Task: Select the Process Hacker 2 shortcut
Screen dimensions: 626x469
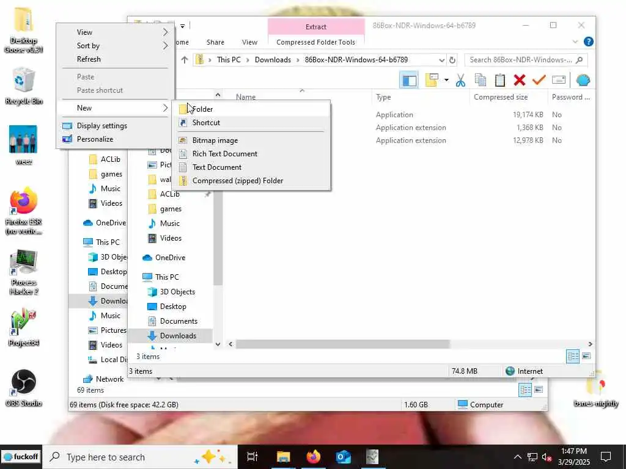Action: 24,272
